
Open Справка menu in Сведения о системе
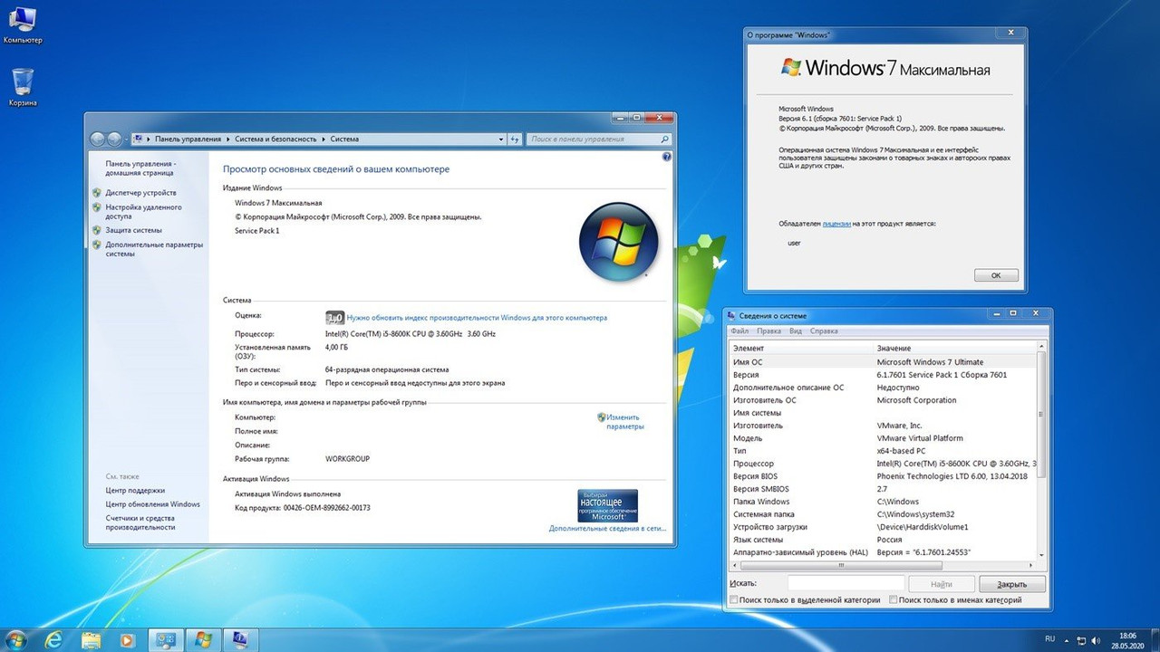click(824, 331)
